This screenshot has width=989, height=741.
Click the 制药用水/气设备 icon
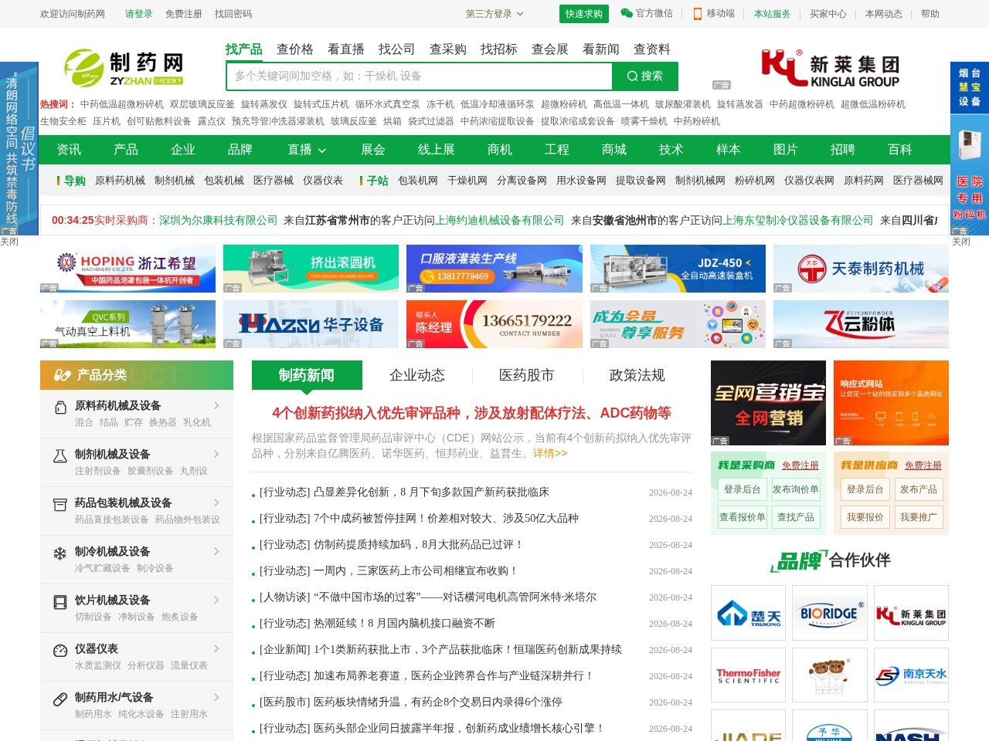[60, 699]
